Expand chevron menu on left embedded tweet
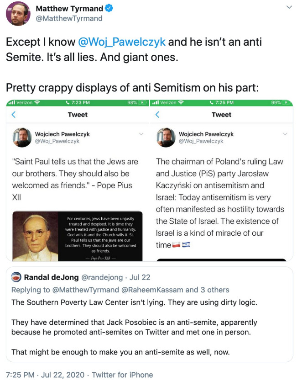Viewport: 297px width, 386px height. click(x=141, y=134)
